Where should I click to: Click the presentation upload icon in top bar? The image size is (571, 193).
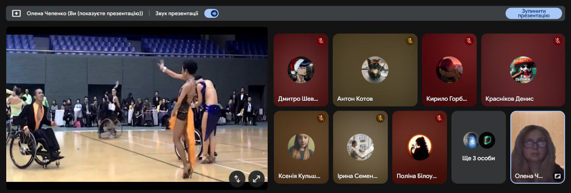16,13
